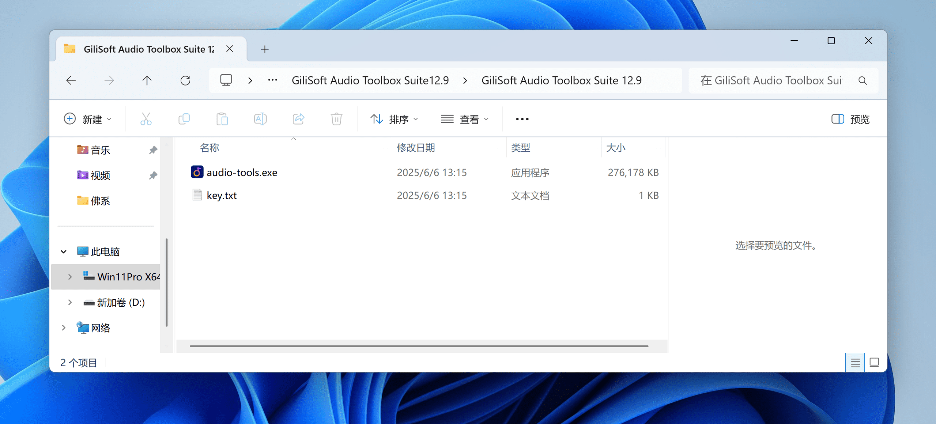Click the Share icon in toolbar
This screenshot has width=936, height=424.
[298, 119]
